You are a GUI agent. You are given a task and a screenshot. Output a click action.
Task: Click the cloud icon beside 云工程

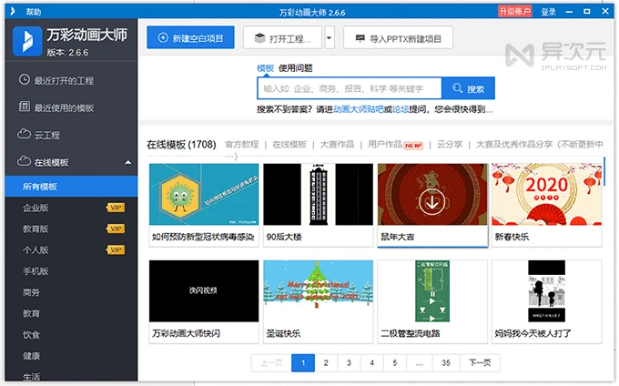24,134
